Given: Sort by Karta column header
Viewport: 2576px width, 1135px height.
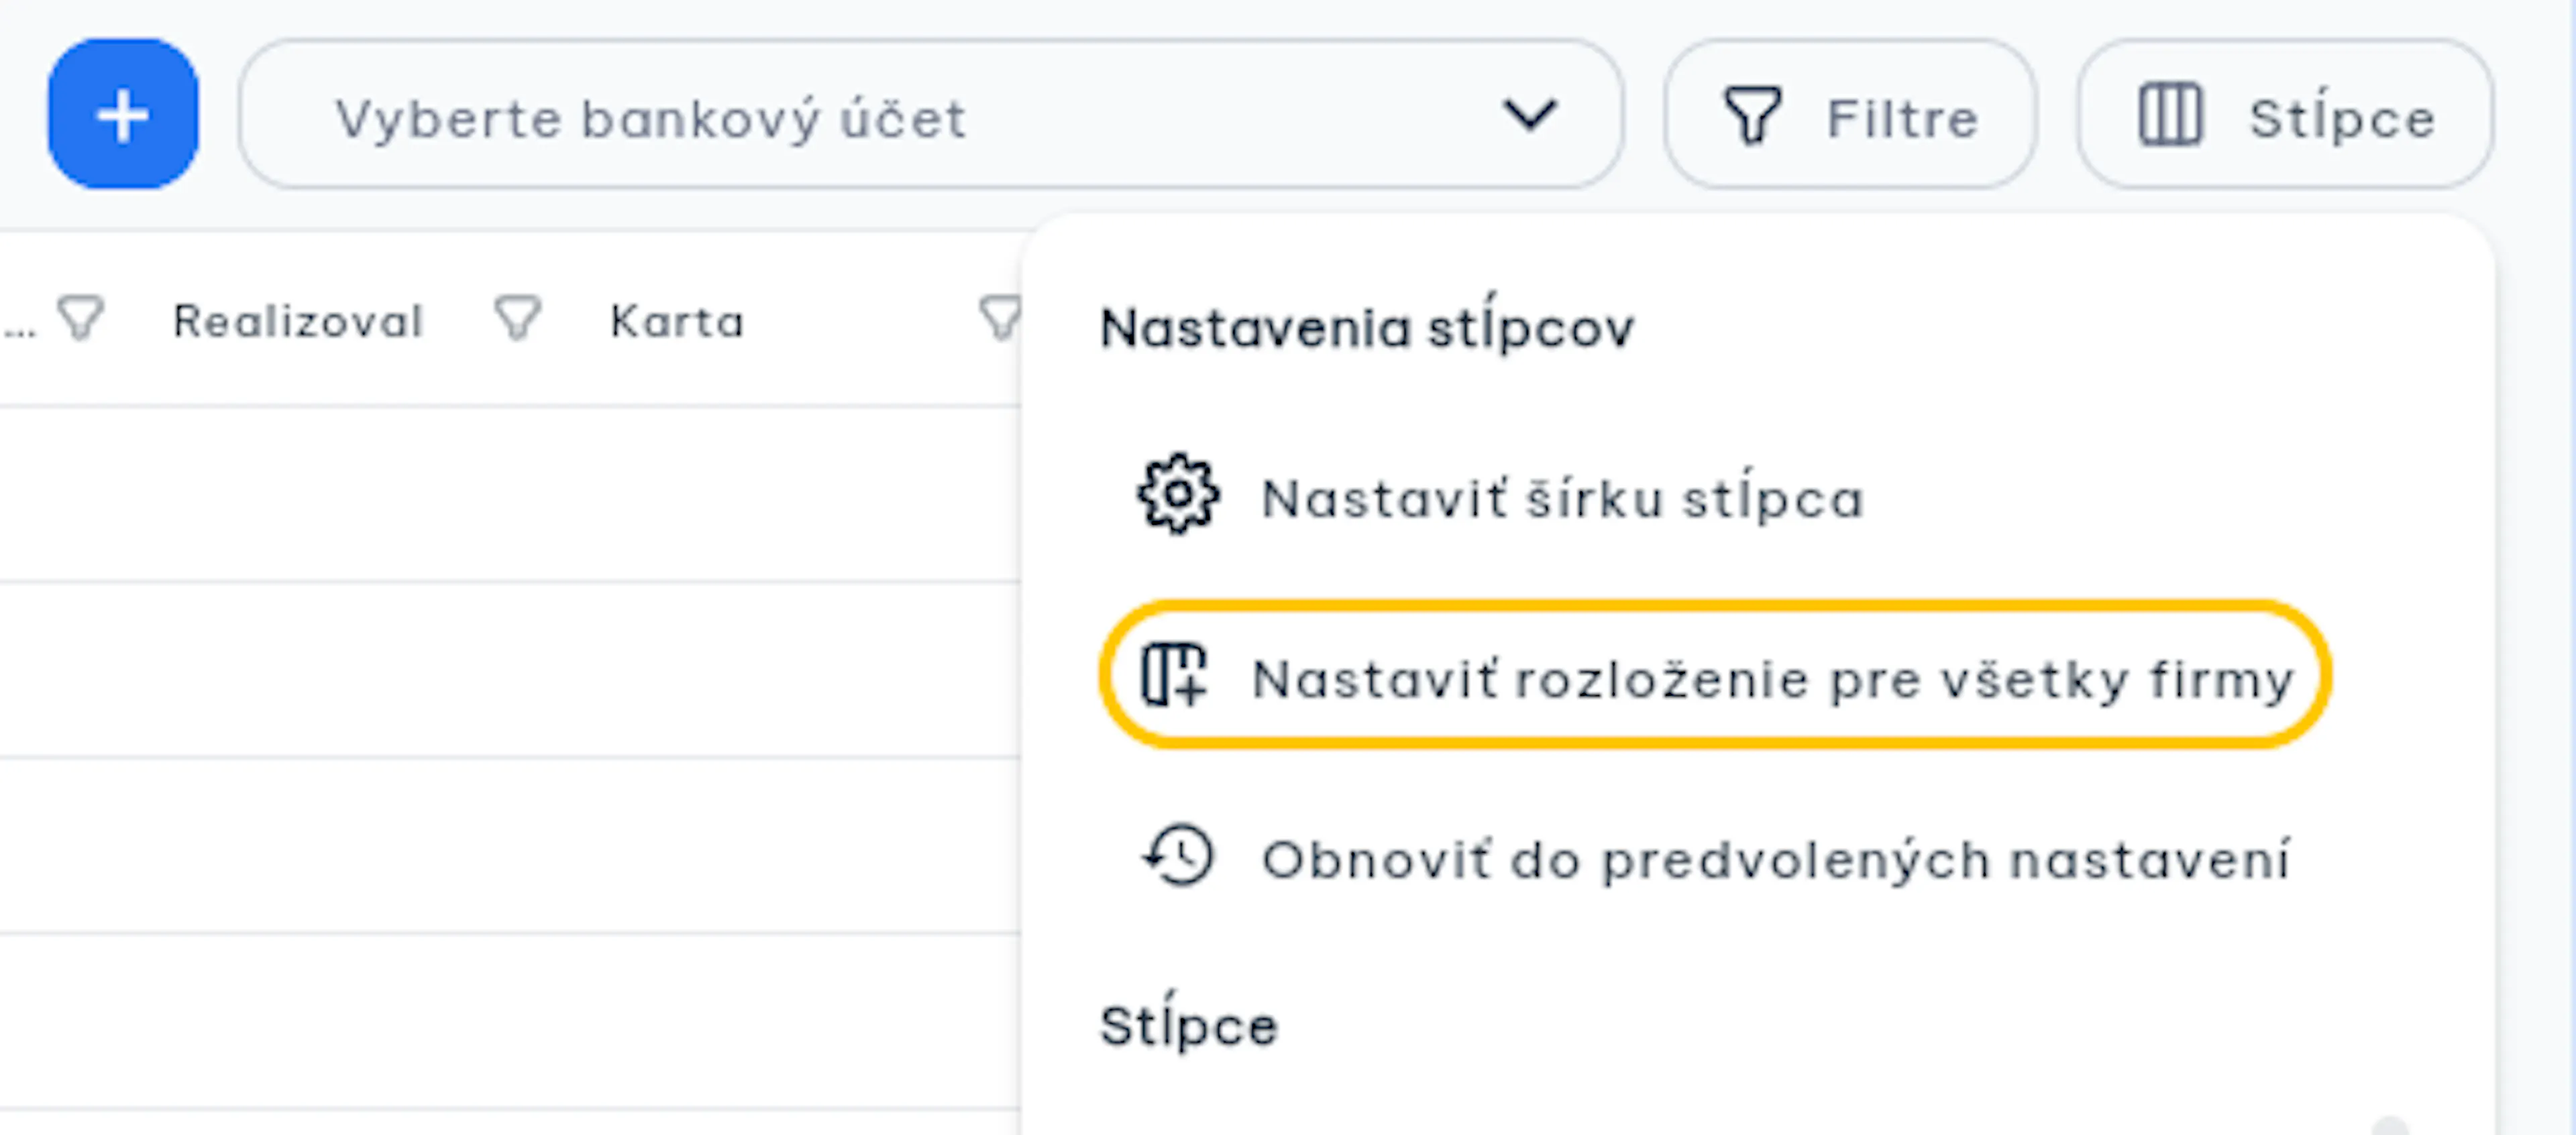Looking at the screenshot, I should coord(677,320).
